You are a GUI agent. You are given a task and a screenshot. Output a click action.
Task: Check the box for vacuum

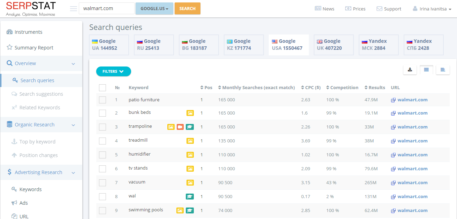(x=102, y=183)
